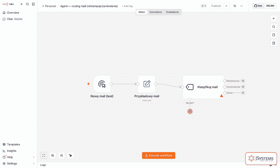Add a Model sub-node via plus

(190, 111)
